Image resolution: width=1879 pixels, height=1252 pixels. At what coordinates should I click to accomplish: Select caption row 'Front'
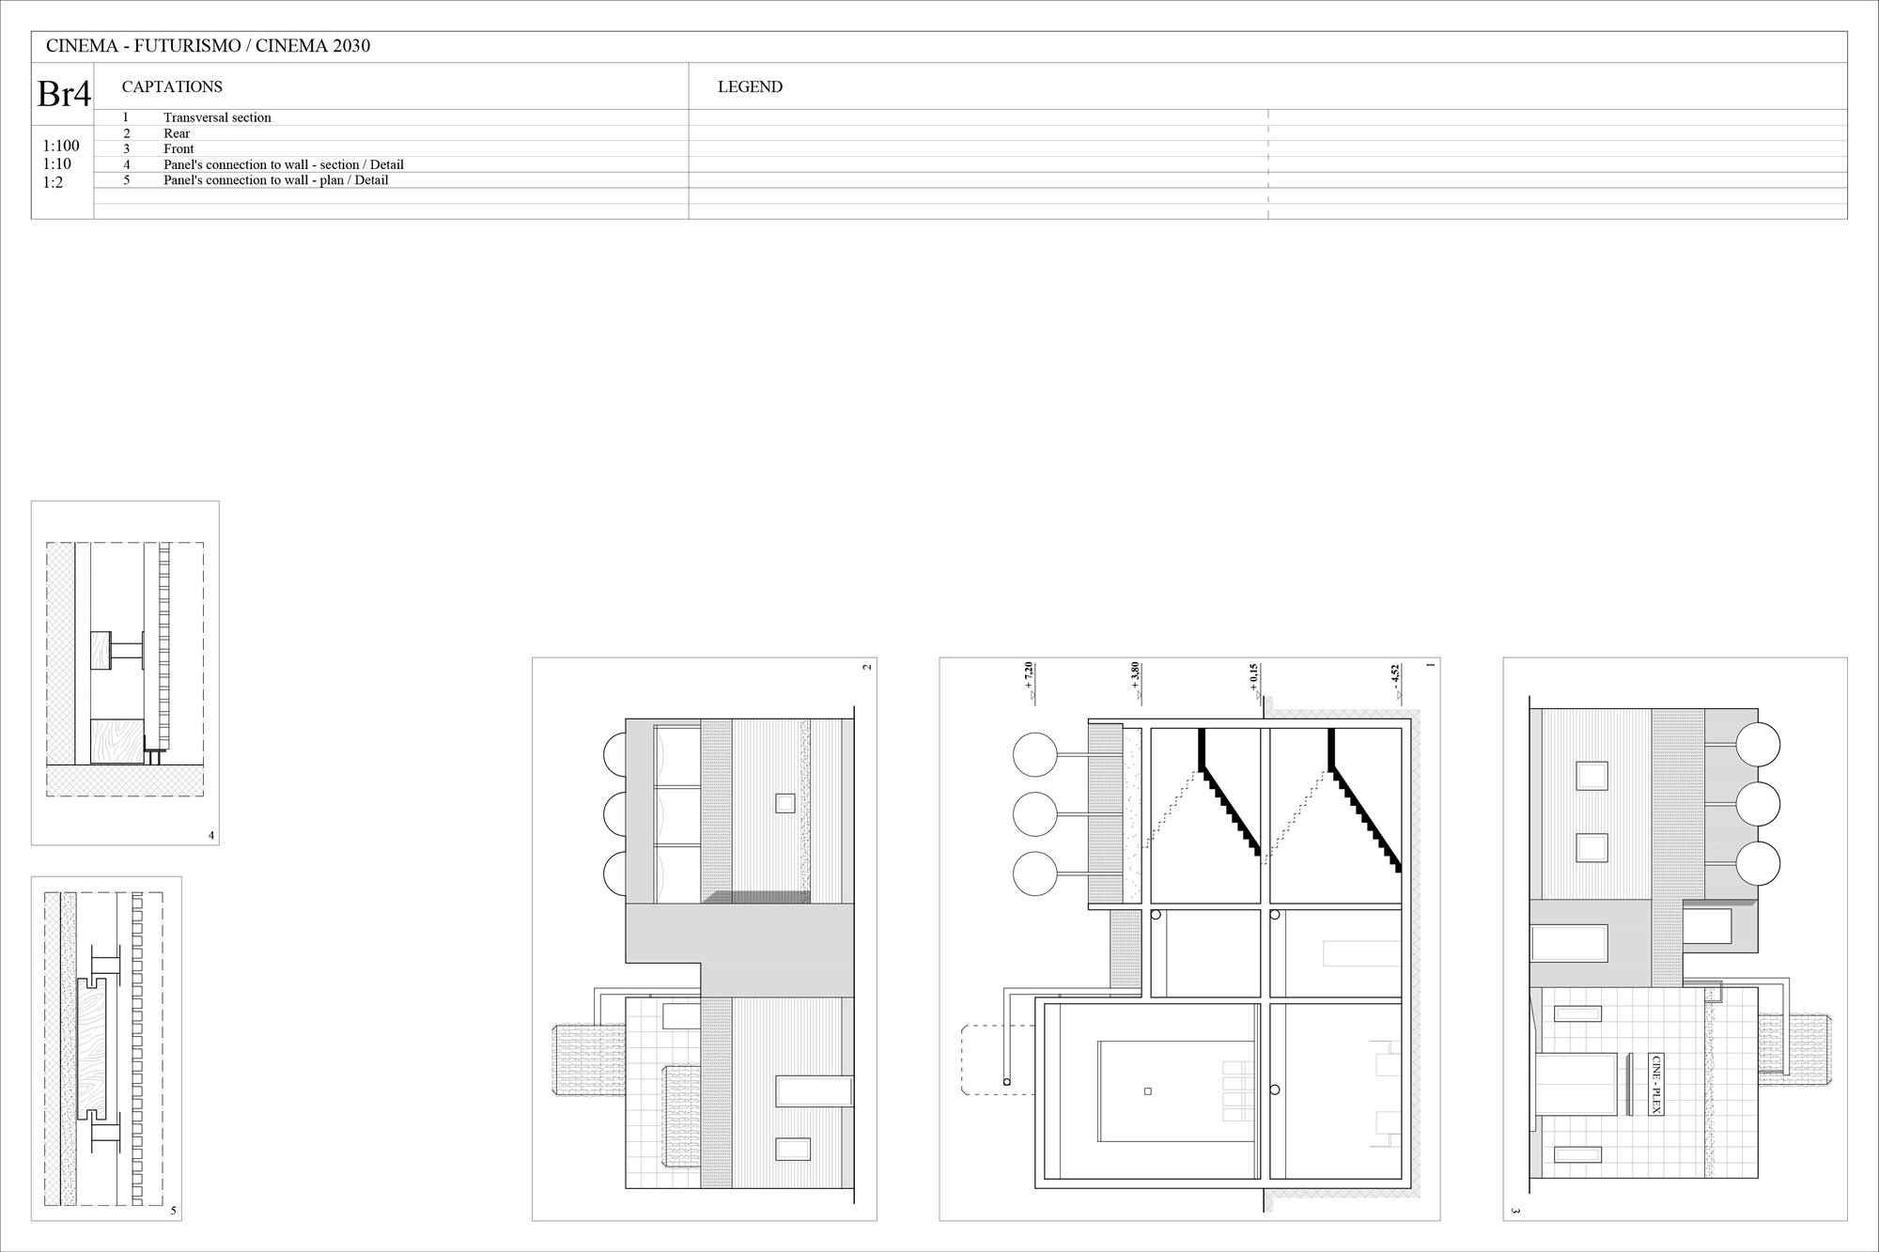coord(179,148)
